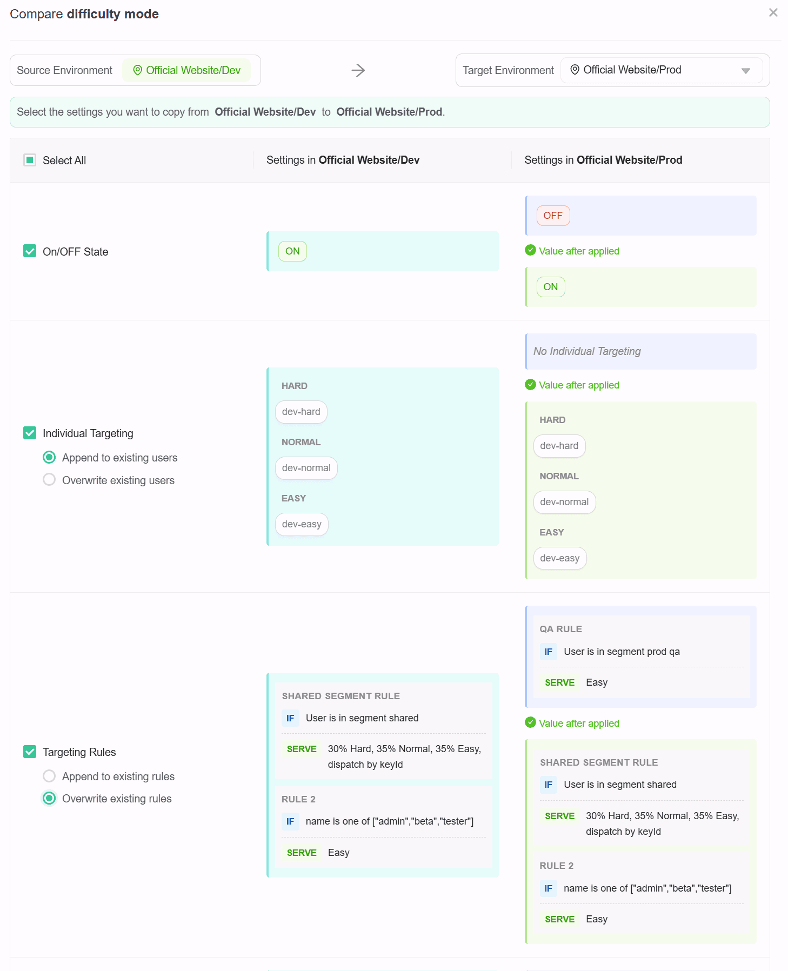Click the Official Website/Dev source environment tag
This screenshot has height=971, width=788.
point(186,70)
